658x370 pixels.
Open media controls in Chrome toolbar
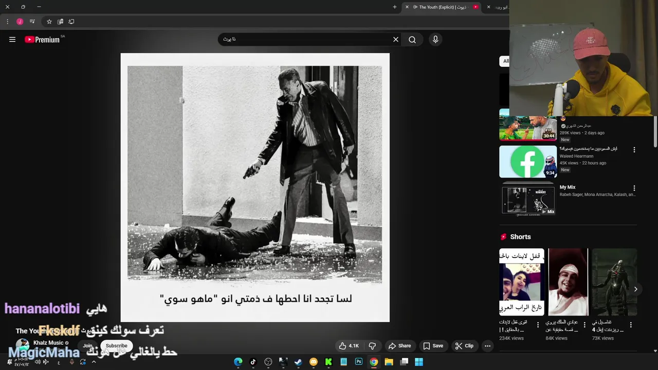(x=32, y=22)
